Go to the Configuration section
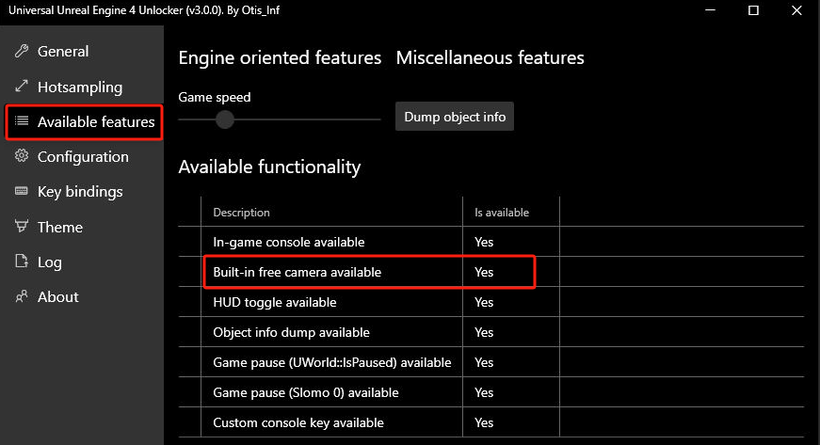820x445 pixels. pyautogui.click(x=82, y=157)
